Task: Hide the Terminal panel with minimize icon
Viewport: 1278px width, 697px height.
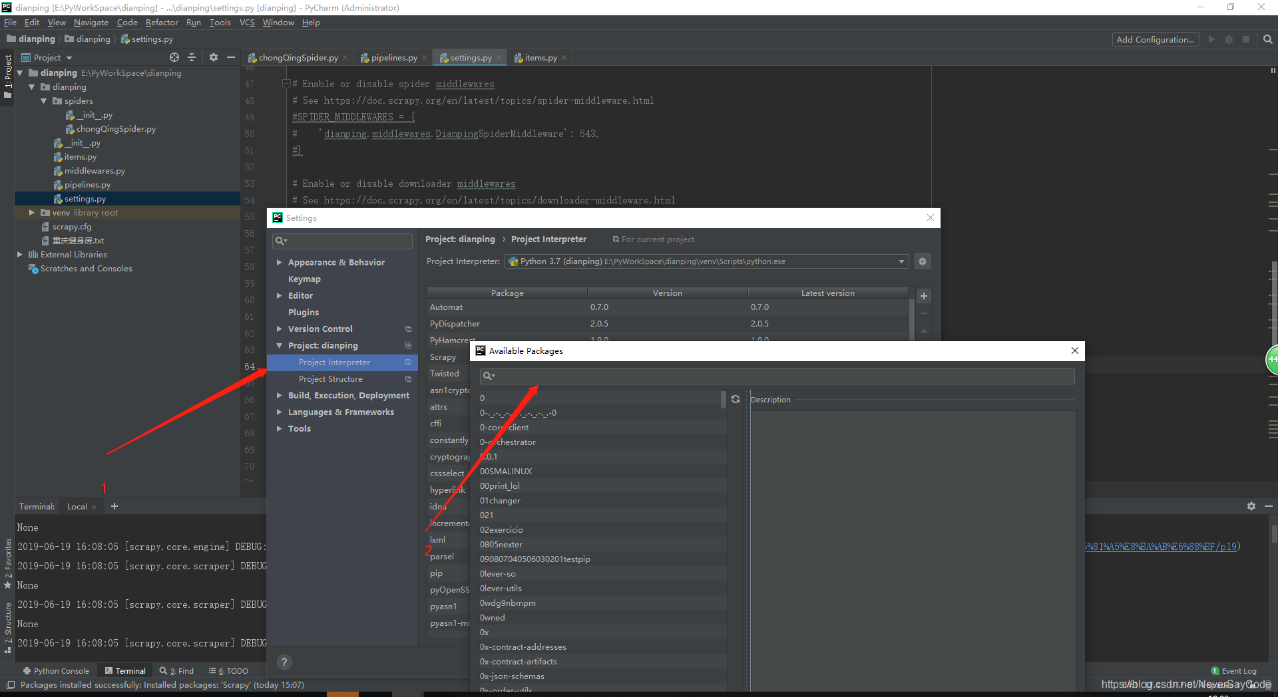Action: tap(1269, 506)
